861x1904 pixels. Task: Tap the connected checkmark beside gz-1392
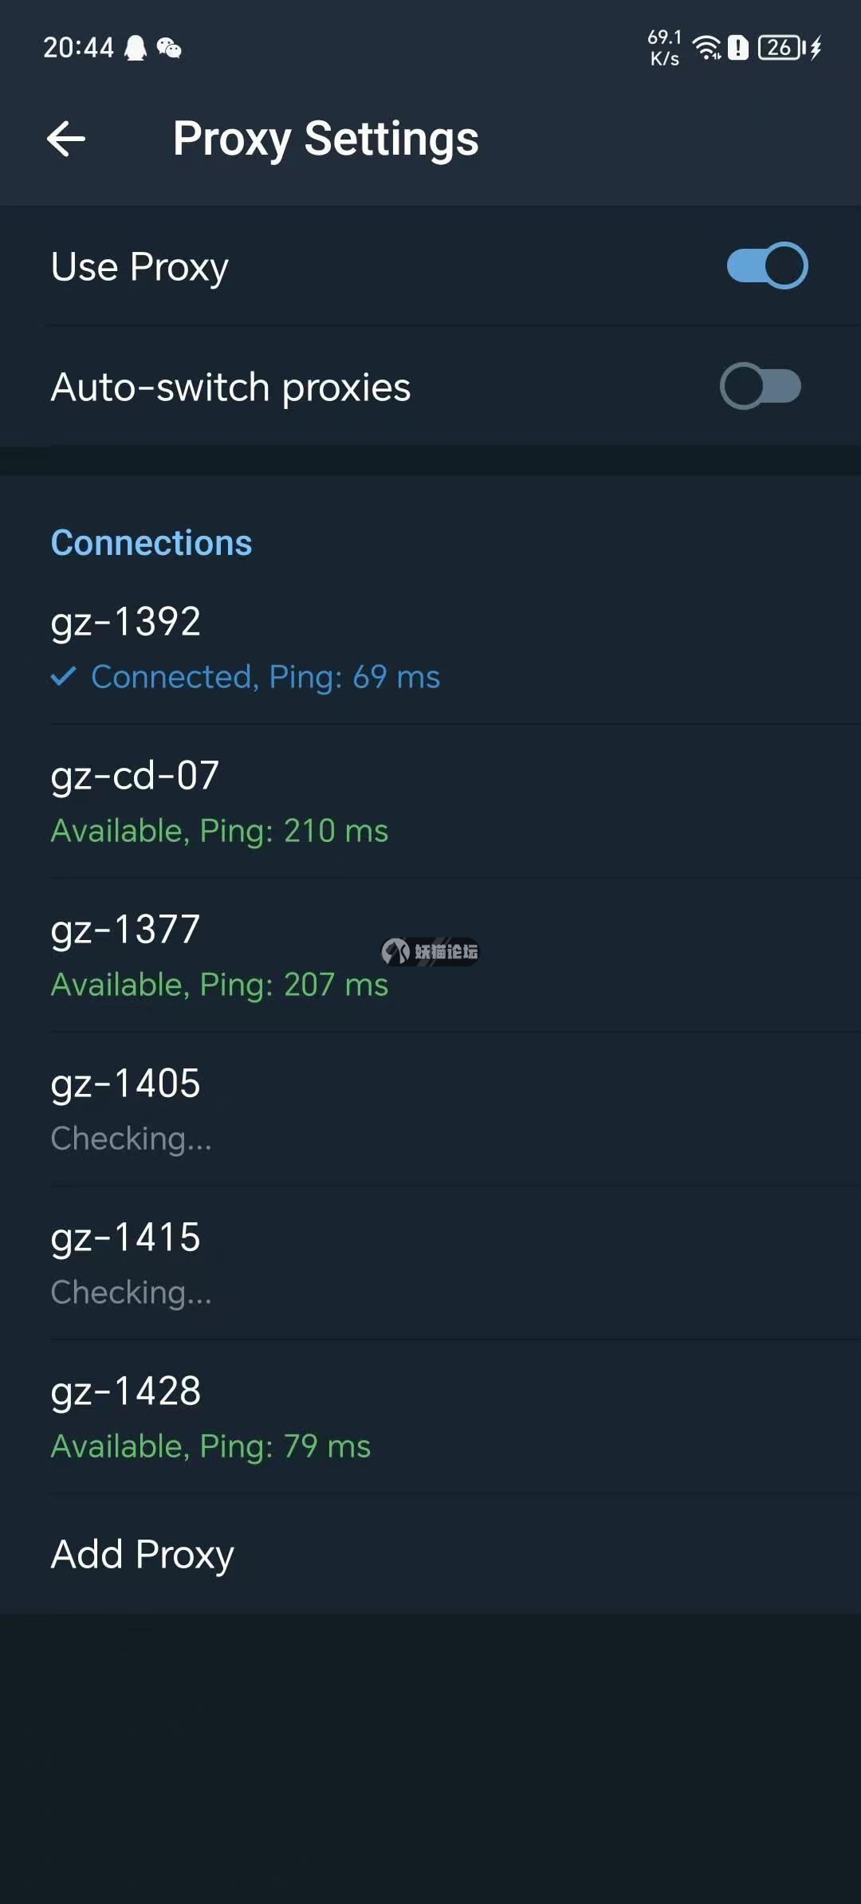pos(64,677)
